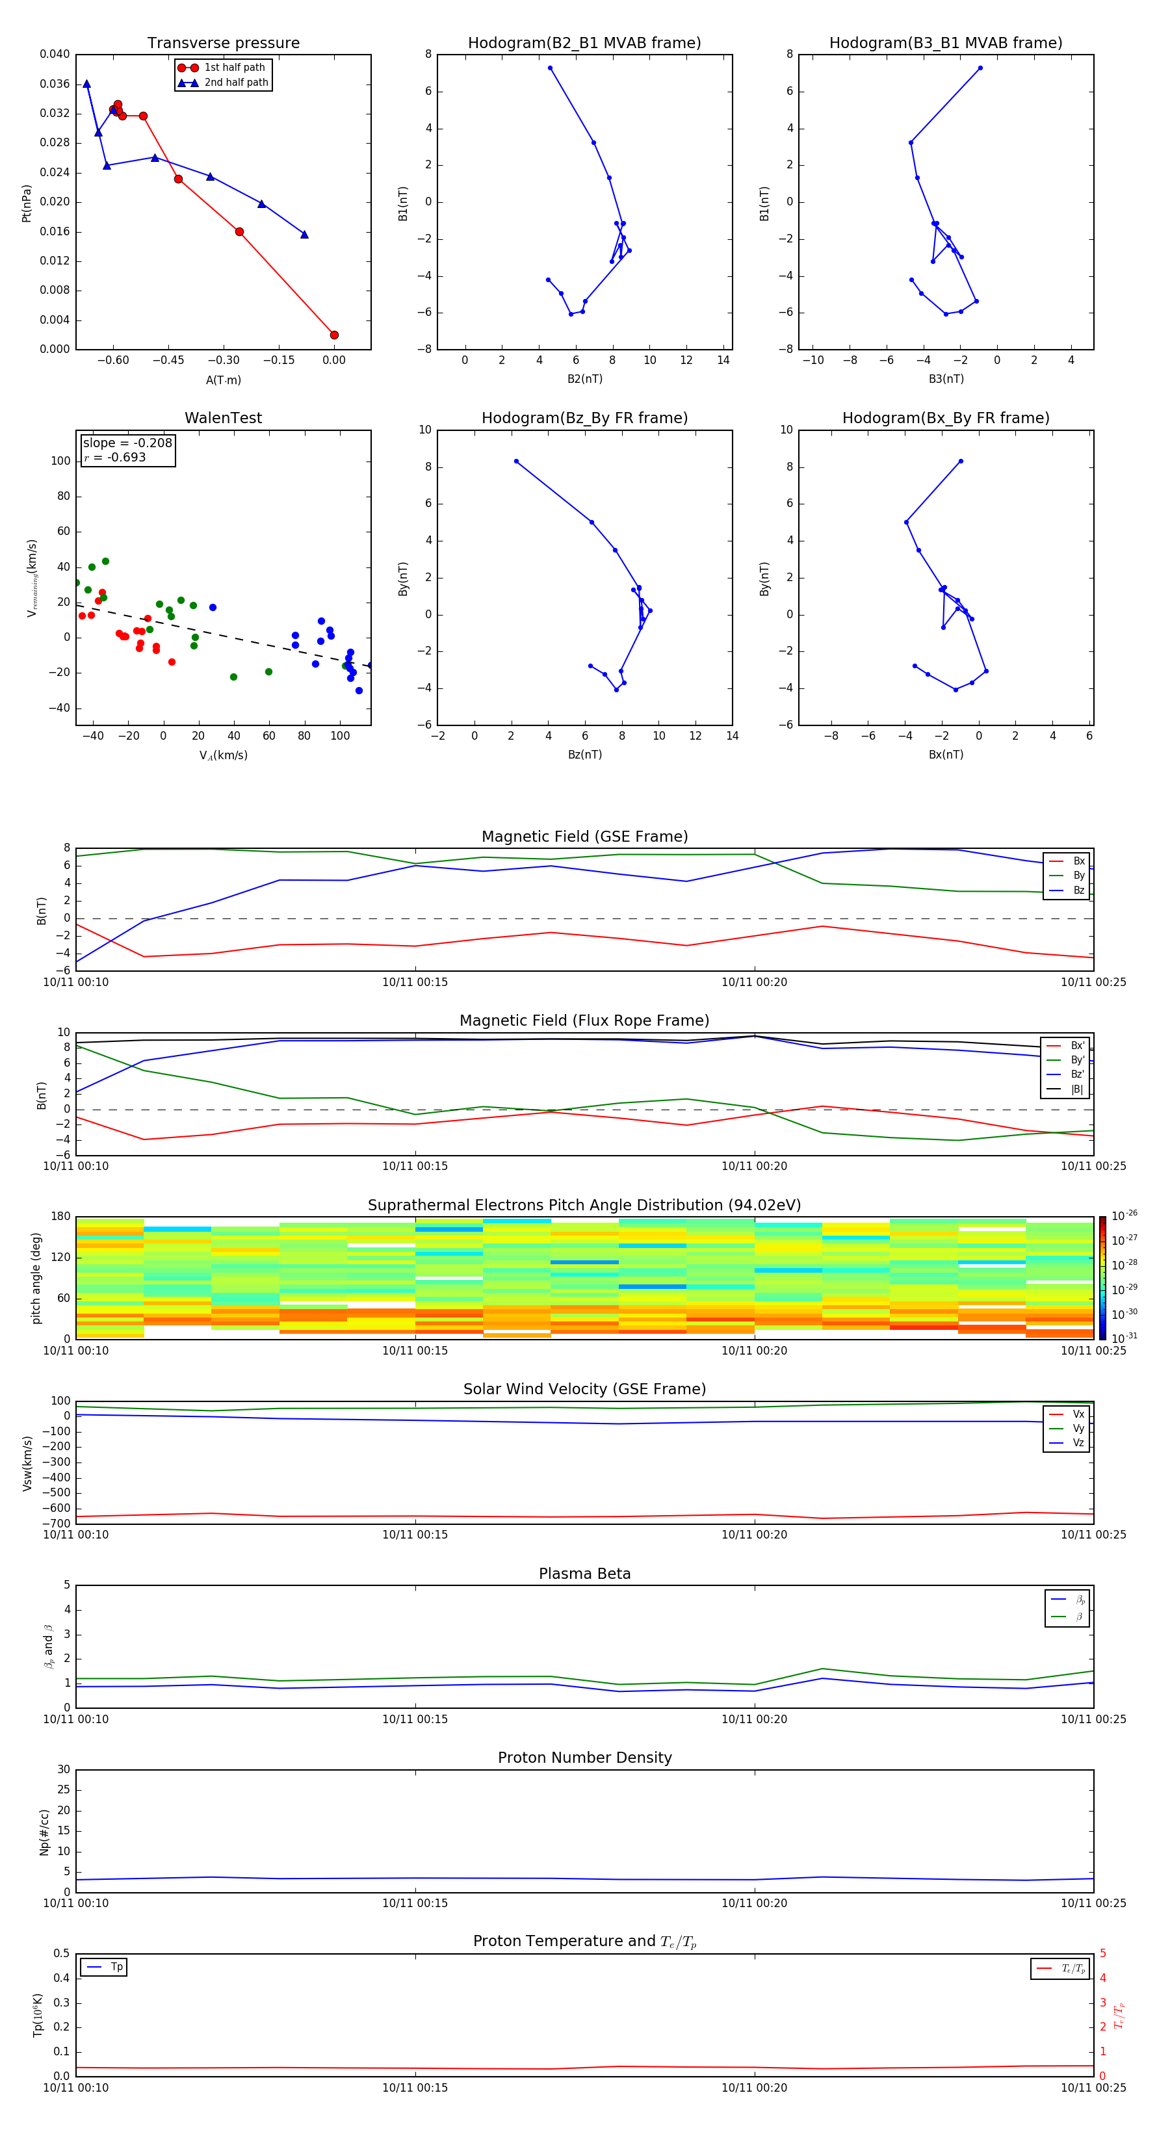Click the 'Hodogram(Bz_By FR frame)' title
Image resolution: width=1170 pixels, height=2145 pixels.
[x=584, y=418]
